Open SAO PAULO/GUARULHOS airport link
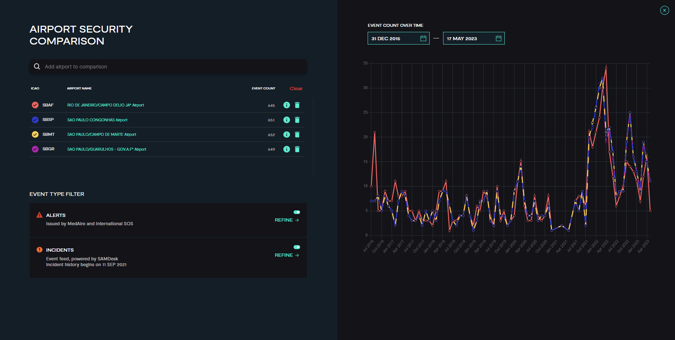The width and height of the screenshot is (675, 340). 107,149
